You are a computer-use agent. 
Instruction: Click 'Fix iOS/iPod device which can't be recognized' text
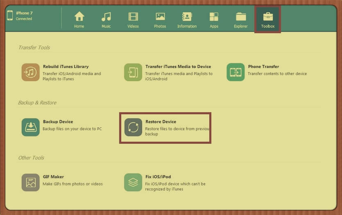point(175,186)
